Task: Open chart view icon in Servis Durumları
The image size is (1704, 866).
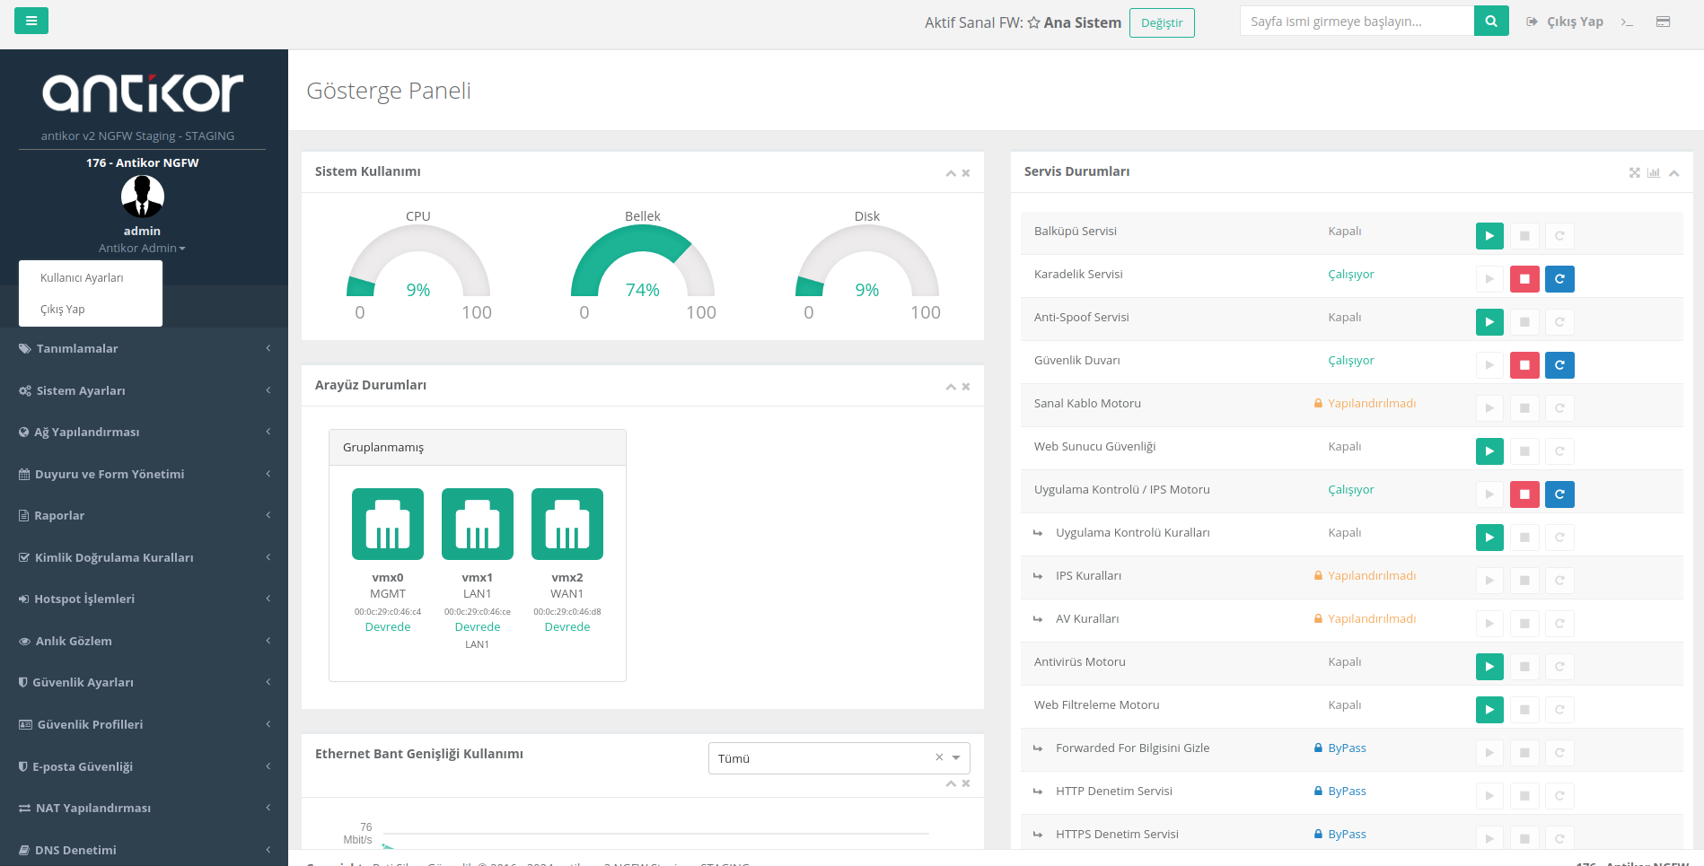Action: coord(1654,173)
